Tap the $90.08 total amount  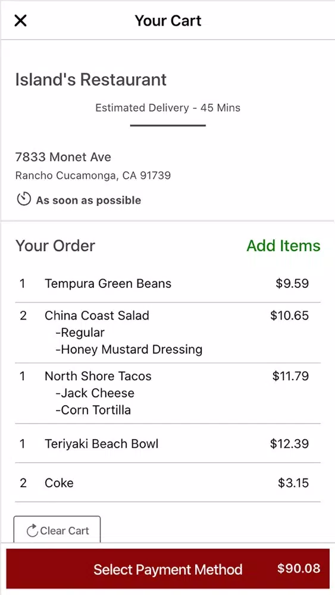299,568
